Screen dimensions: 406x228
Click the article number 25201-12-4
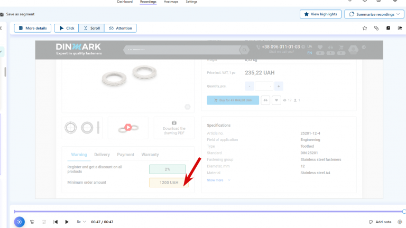tap(310, 134)
